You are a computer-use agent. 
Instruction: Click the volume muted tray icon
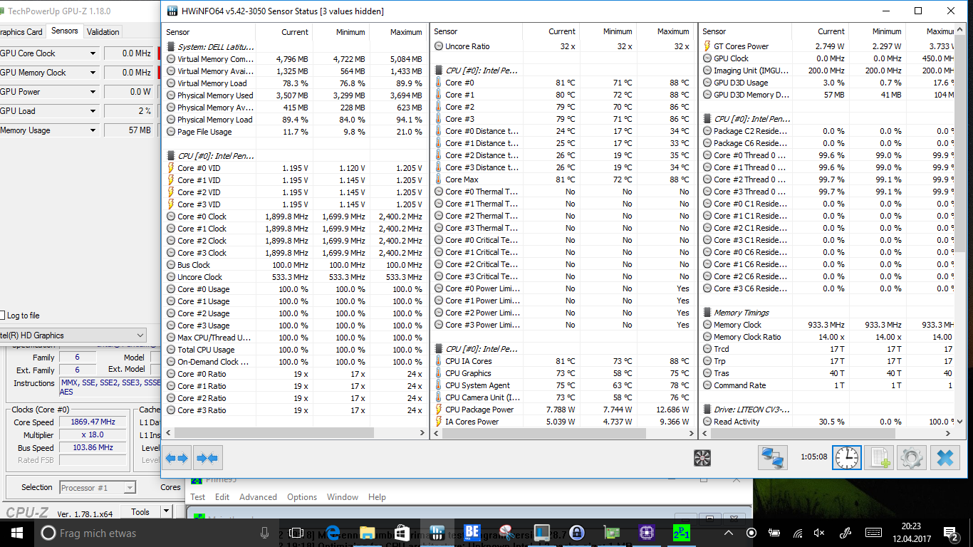tap(820, 533)
